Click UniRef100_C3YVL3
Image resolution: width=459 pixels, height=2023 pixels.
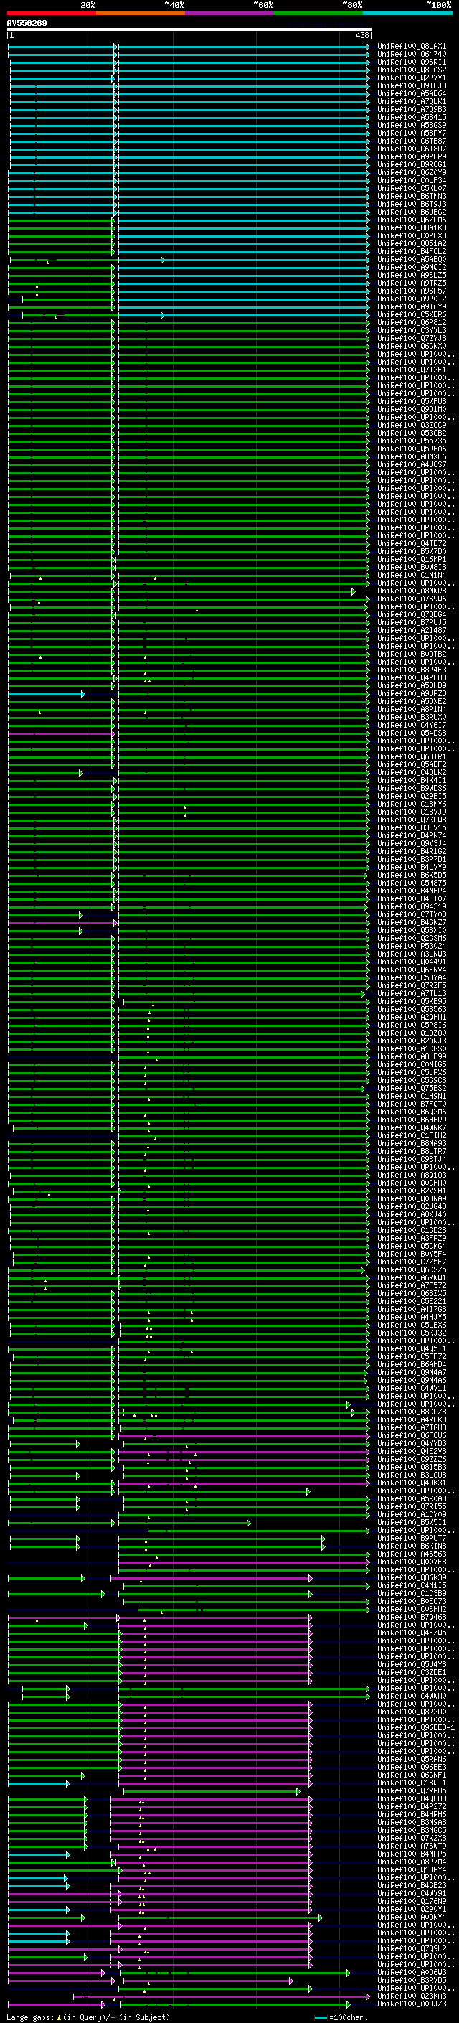(411, 330)
